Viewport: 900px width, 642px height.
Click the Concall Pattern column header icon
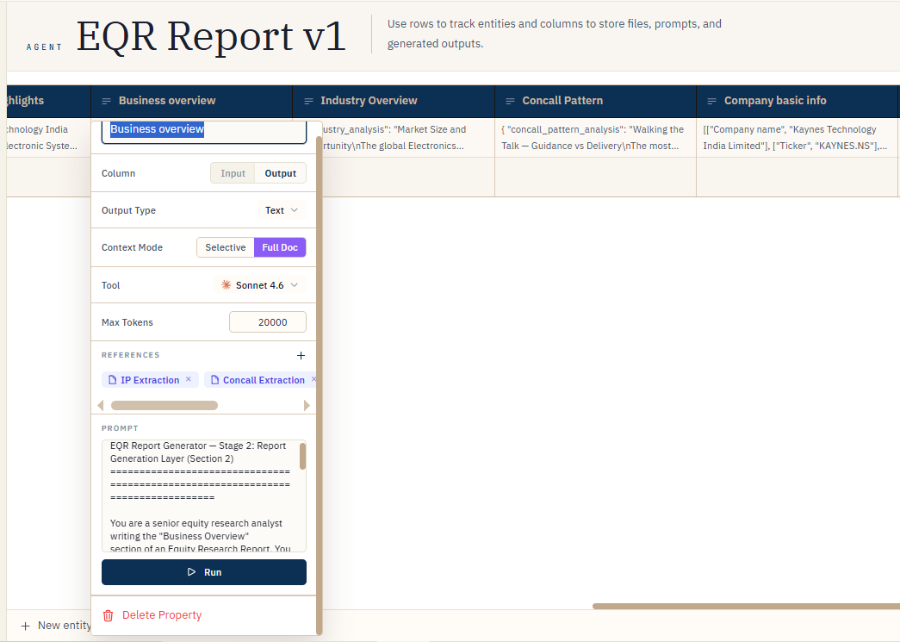coord(510,101)
